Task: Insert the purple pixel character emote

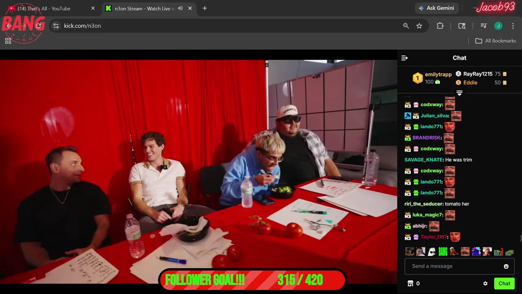Action: [x=476, y=252]
